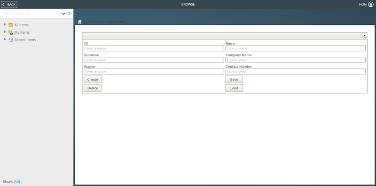Select the All Items folder icon

10,25
